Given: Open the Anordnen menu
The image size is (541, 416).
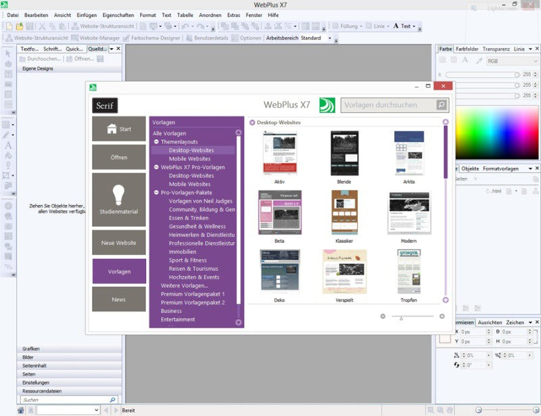Looking at the screenshot, I should point(210,15).
